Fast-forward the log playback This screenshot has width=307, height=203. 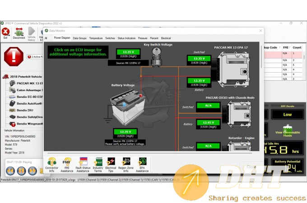coord(33,171)
